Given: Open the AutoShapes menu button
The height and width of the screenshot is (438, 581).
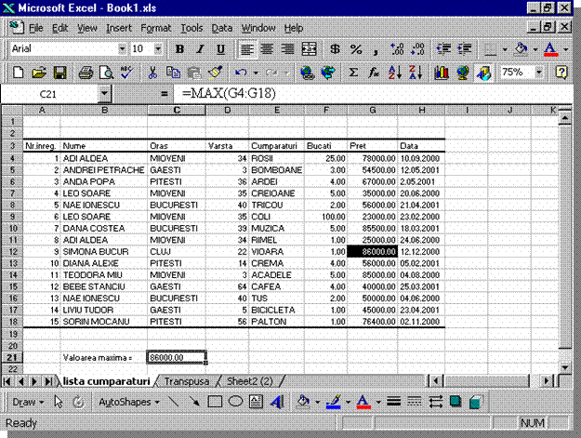Looking at the screenshot, I should (x=127, y=403).
